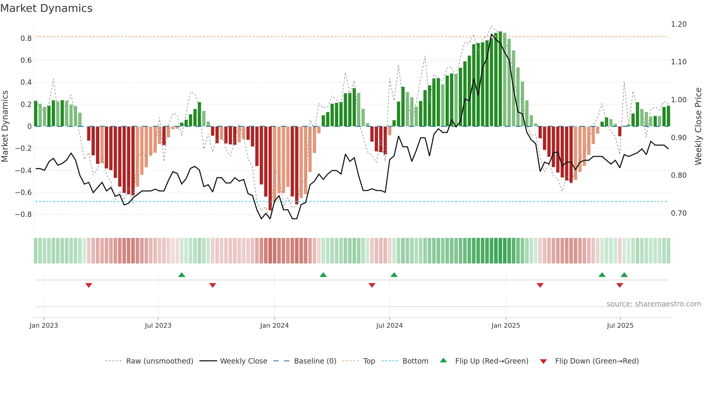Select the green flip-up marker right after Jul 2024

click(x=394, y=275)
